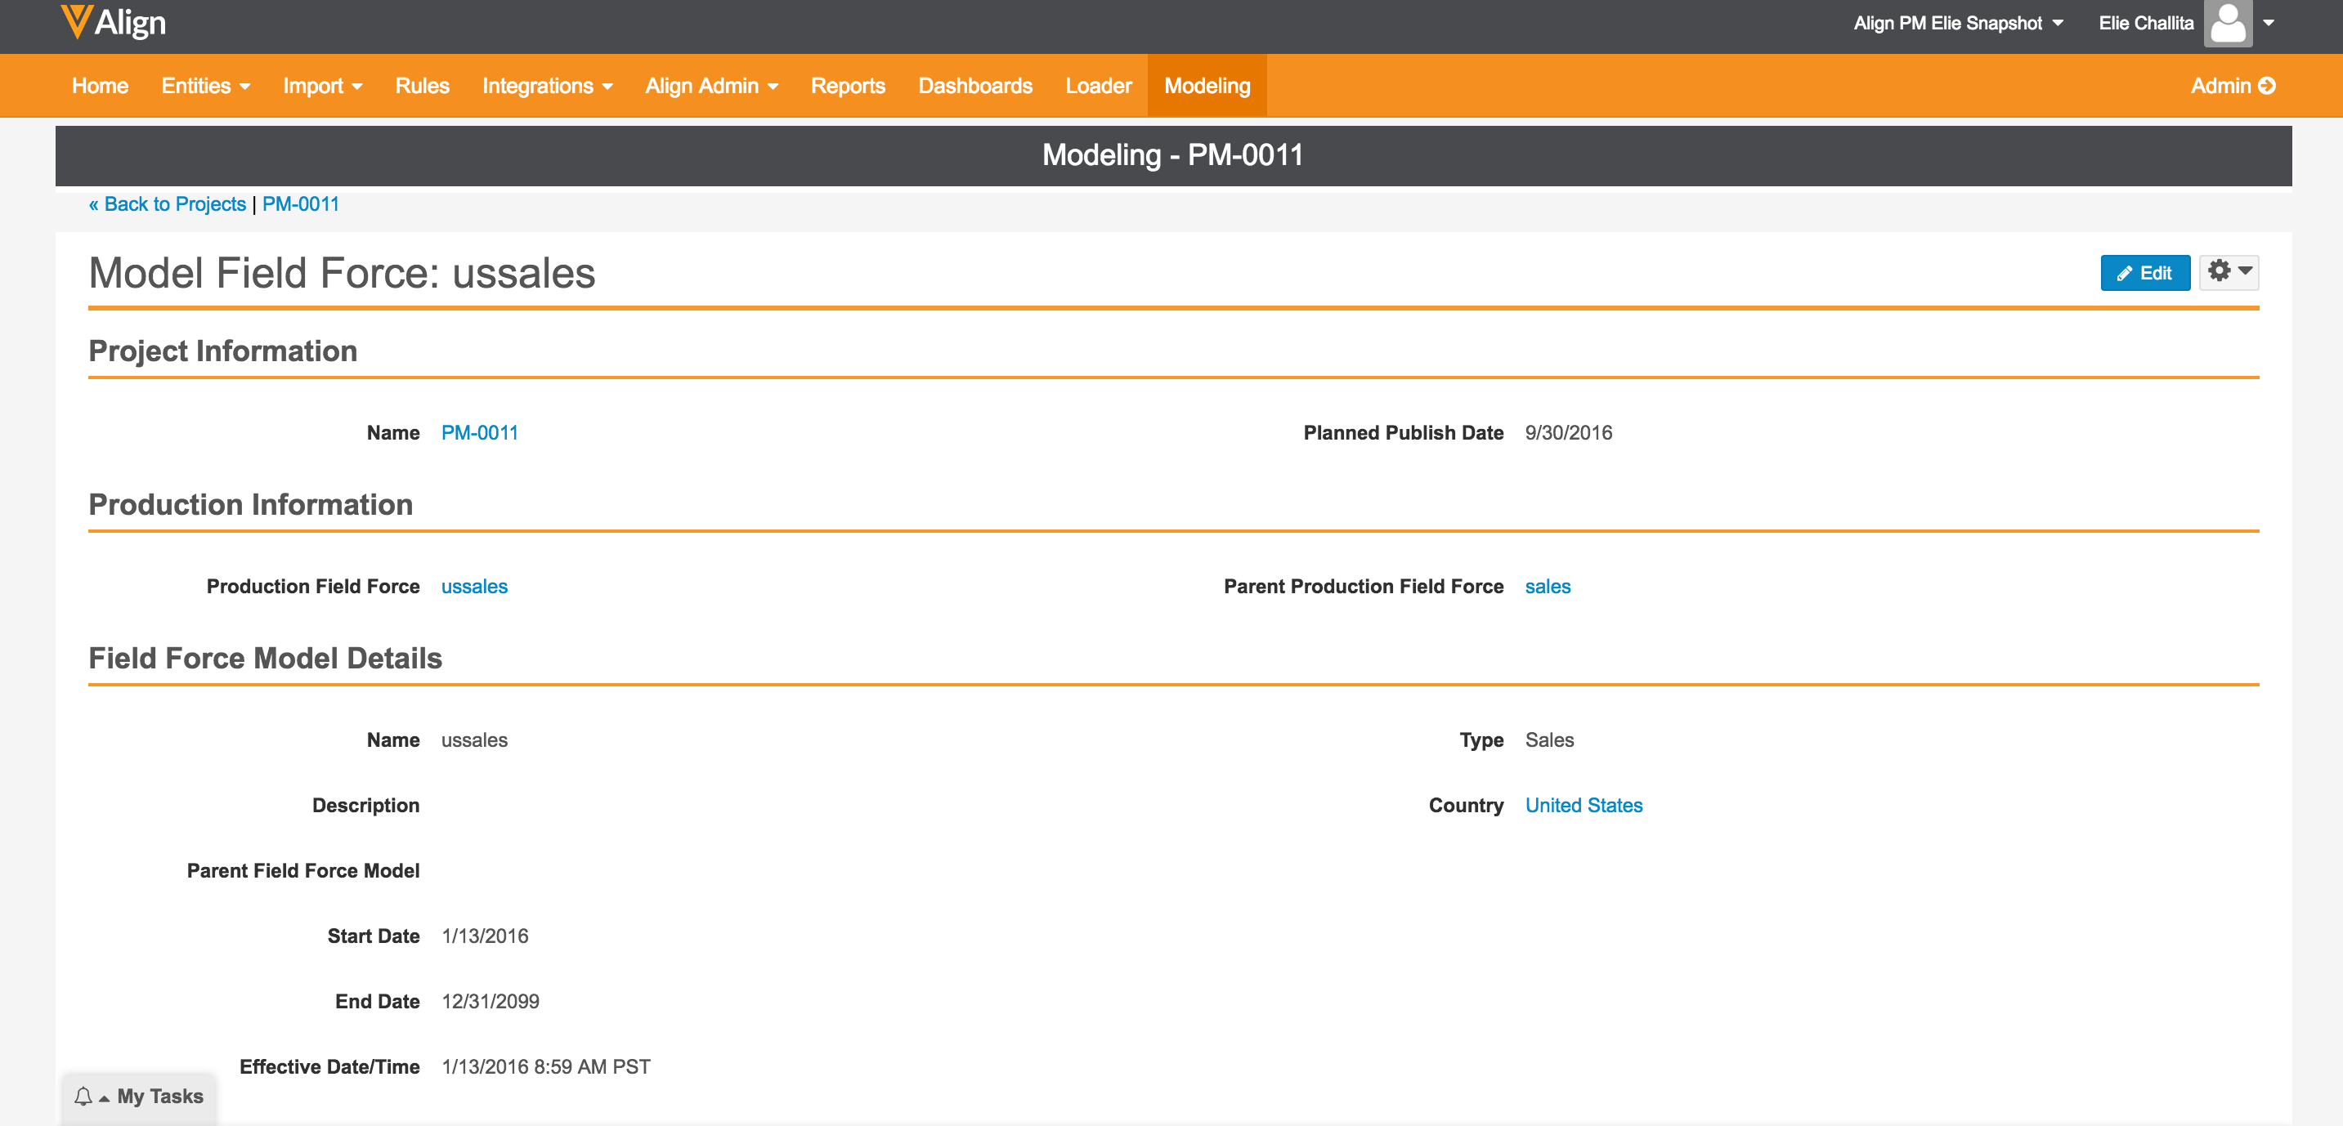
Task: Open the PM-0011 project name link
Action: [x=479, y=432]
